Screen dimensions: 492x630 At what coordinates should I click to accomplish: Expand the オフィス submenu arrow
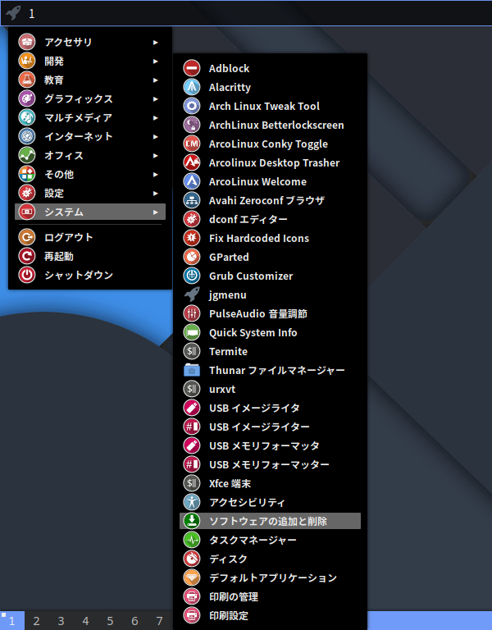156,156
